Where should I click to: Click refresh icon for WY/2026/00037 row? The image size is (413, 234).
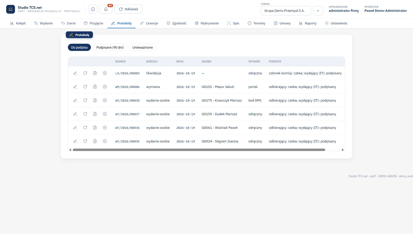85,114
